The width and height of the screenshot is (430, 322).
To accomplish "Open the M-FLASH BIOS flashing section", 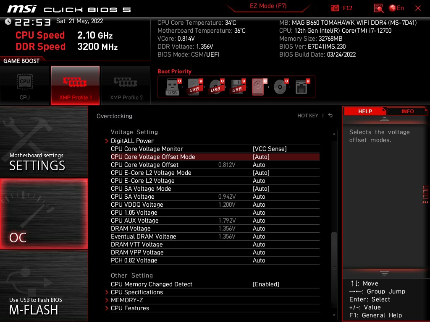I will coord(44,286).
